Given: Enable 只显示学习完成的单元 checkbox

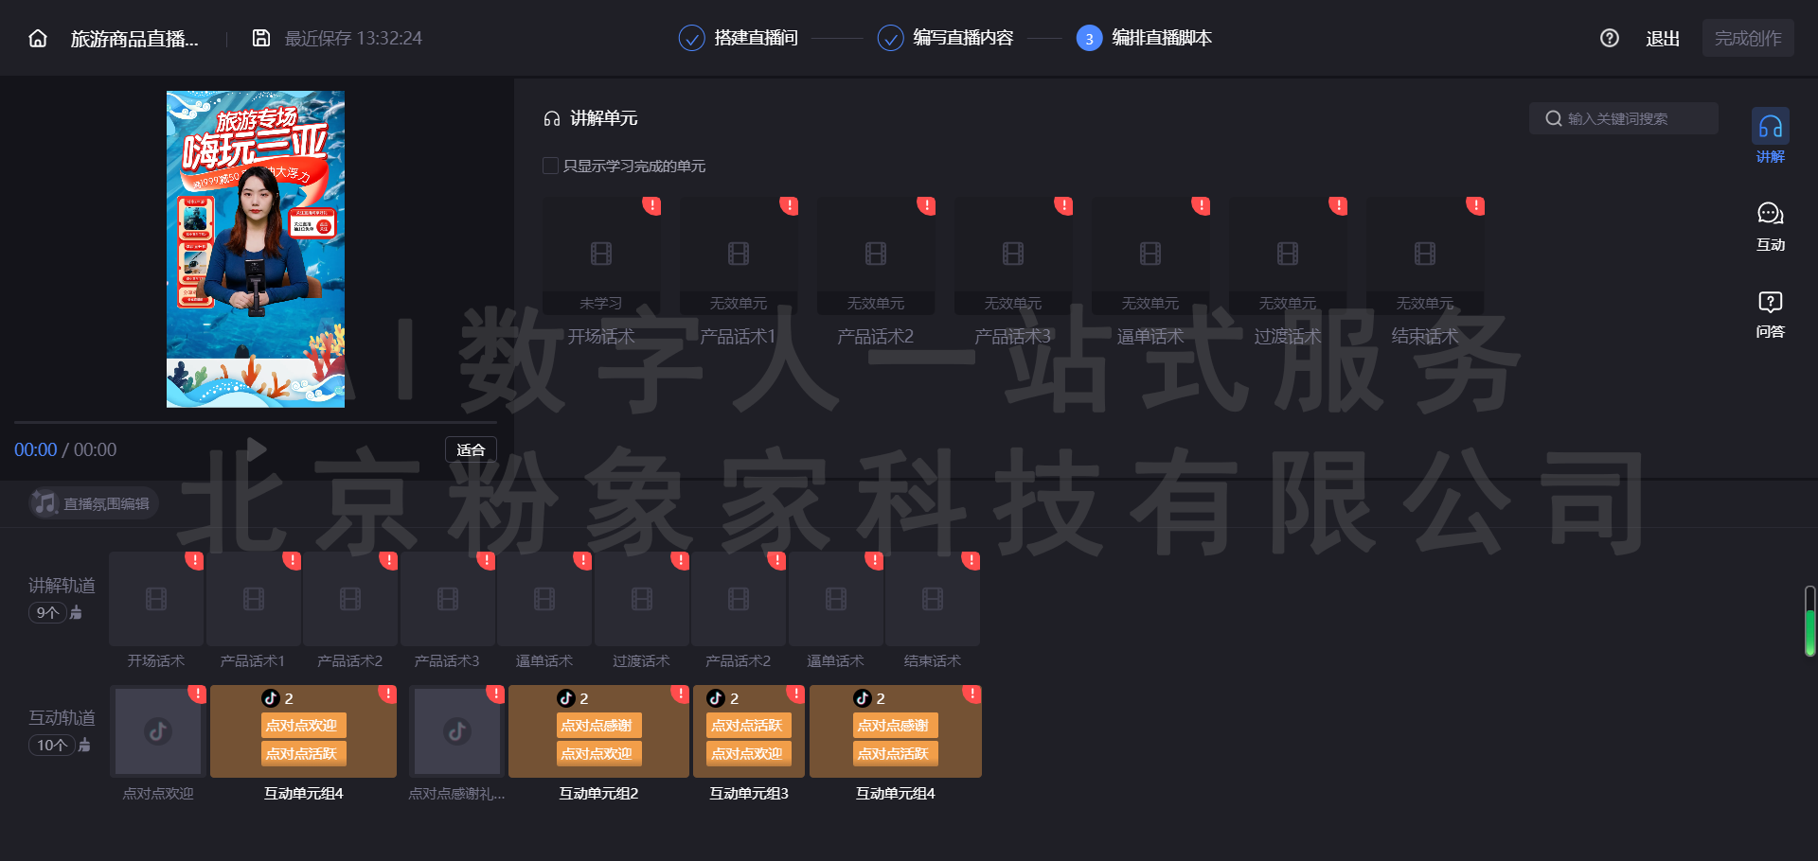Looking at the screenshot, I should [x=550, y=167].
